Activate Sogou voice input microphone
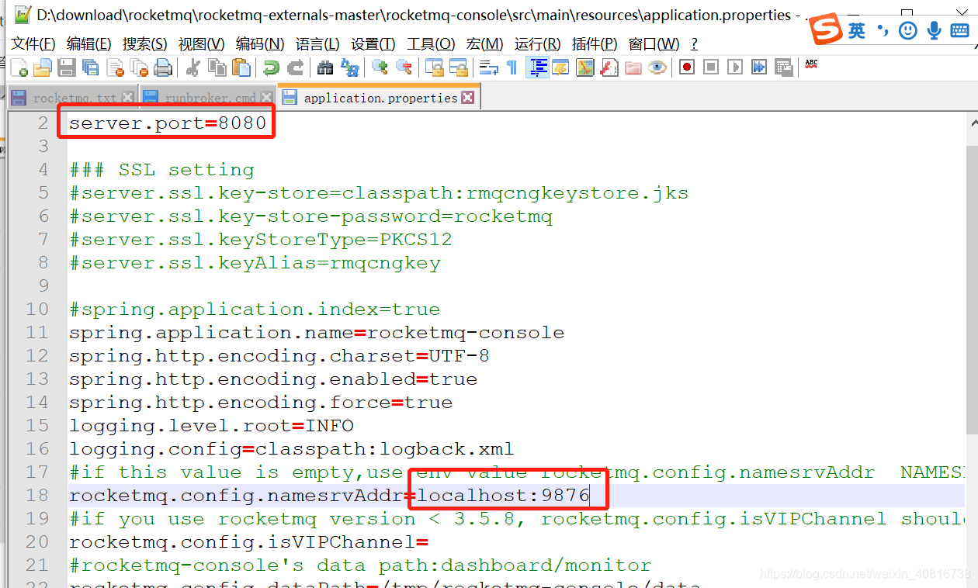 [x=935, y=30]
